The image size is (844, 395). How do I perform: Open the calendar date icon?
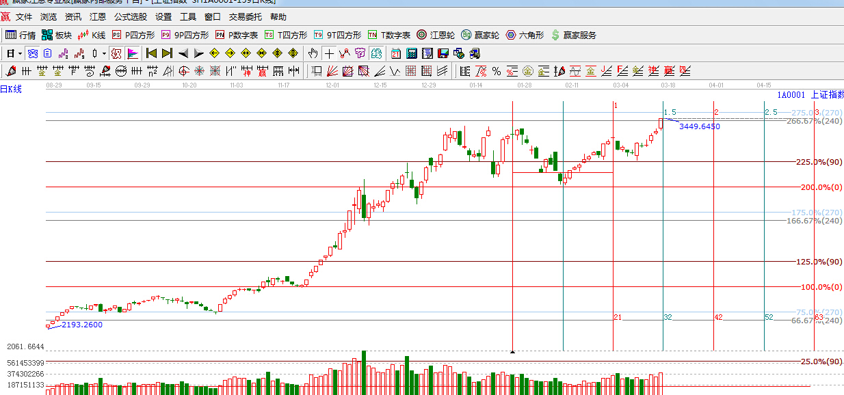[x=396, y=53]
